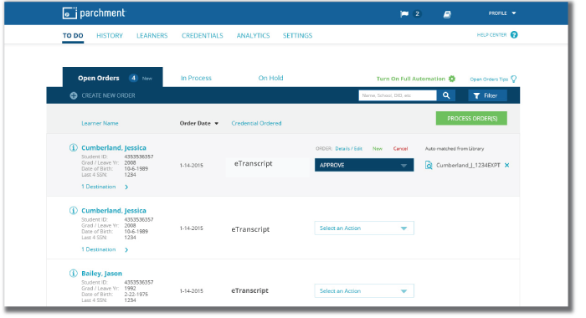Image resolution: width=586 pixels, height=318 pixels.
Task: Remove the Cumberland_J_1234EXPT matched file
Action: pos(506,165)
